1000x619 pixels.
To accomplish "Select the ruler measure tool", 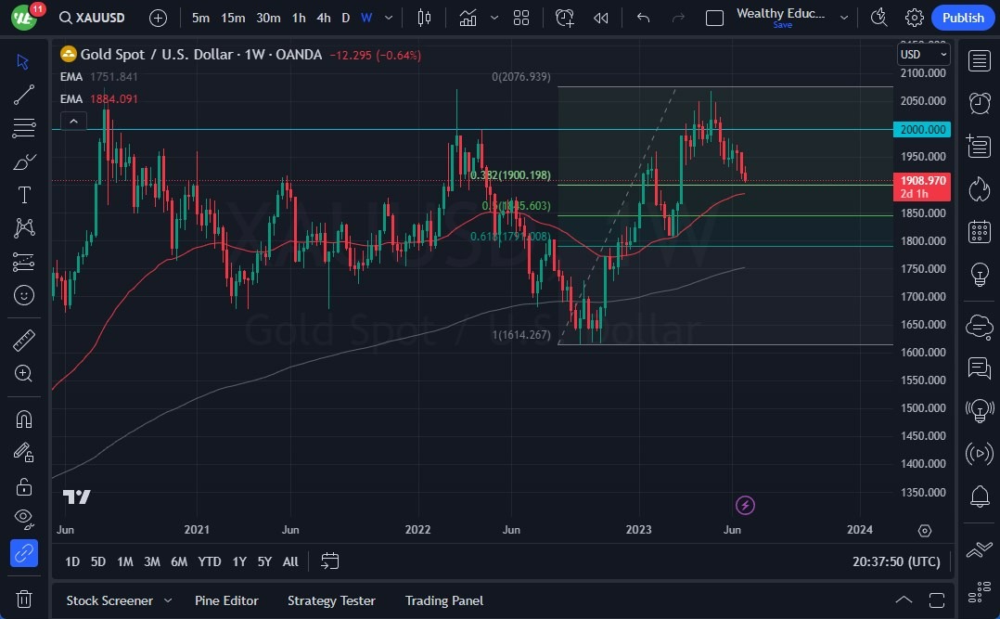I will coord(23,341).
